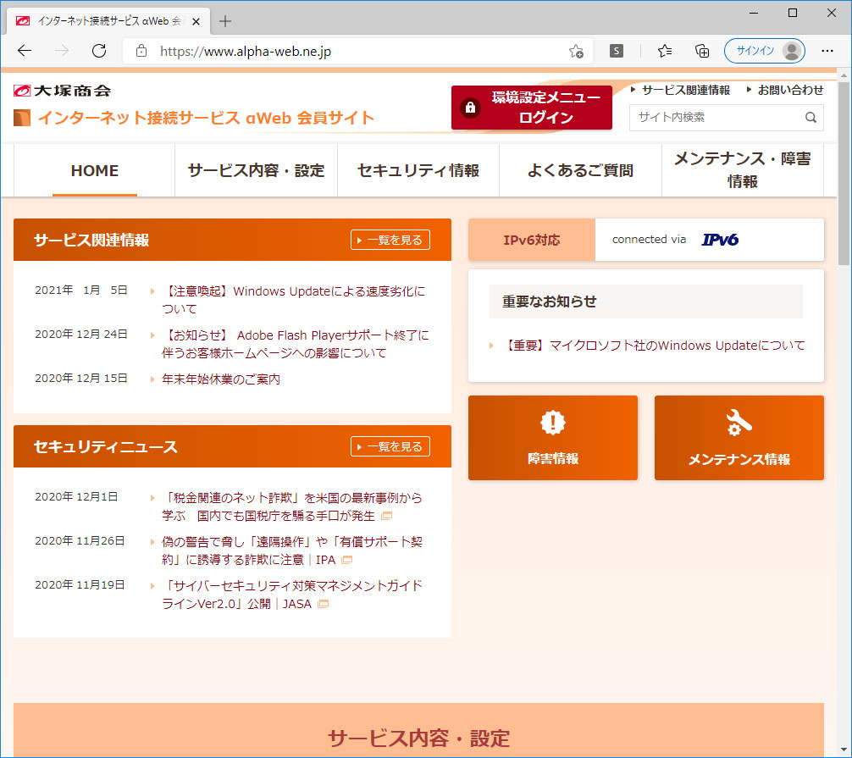852x758 pixels.
Task: Select the サービス内容・設定 navigation tab
Action: [256, 170]
